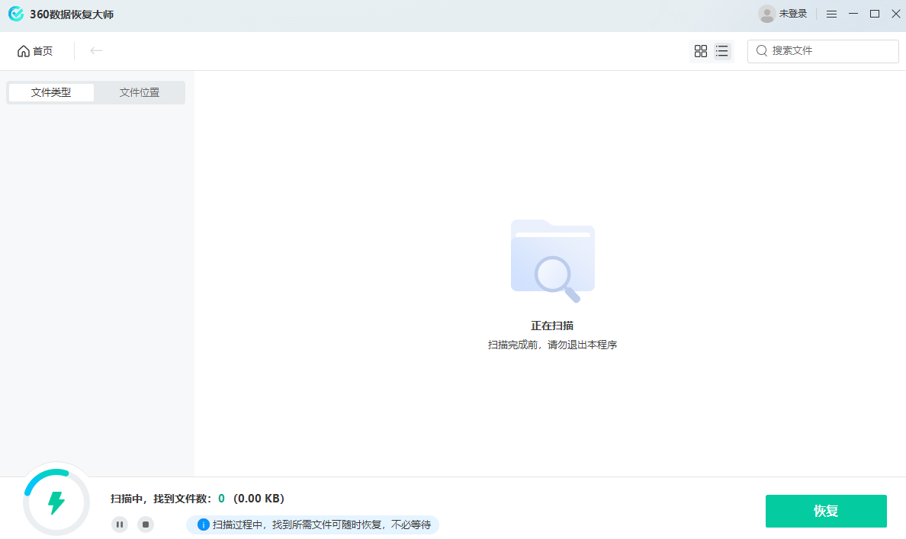Image resolution: width=906 pixels, height=539 pixels.
Task: Click the 360数据恢复大师 logo icon
Action: (x=16, y=13)
